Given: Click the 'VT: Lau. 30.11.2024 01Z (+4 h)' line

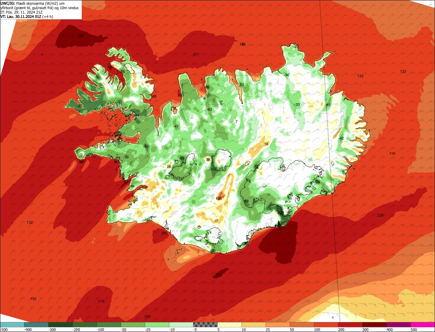Looking at the screenshot, I should click(27, 16).
